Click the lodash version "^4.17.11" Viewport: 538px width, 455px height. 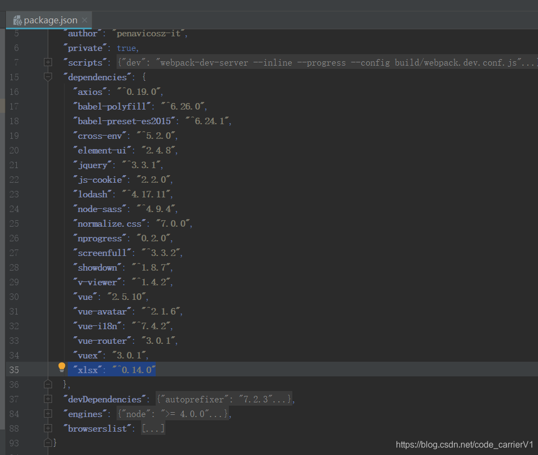pyautogui.click(x=146, y=194)
